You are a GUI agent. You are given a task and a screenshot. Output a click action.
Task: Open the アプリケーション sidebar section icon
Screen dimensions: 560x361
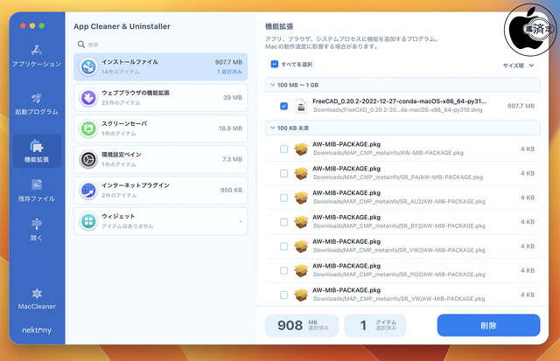pyautogui.click(x=37, y=50)
